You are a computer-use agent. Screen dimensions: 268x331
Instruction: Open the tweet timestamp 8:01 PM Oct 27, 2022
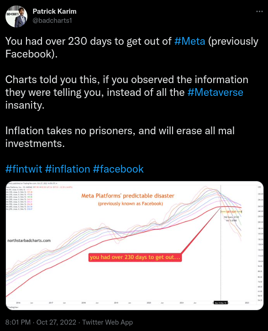coord(41,322)
